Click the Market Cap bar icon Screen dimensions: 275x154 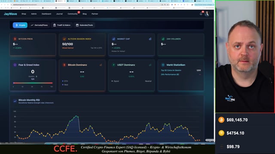(x=113, y=39)
